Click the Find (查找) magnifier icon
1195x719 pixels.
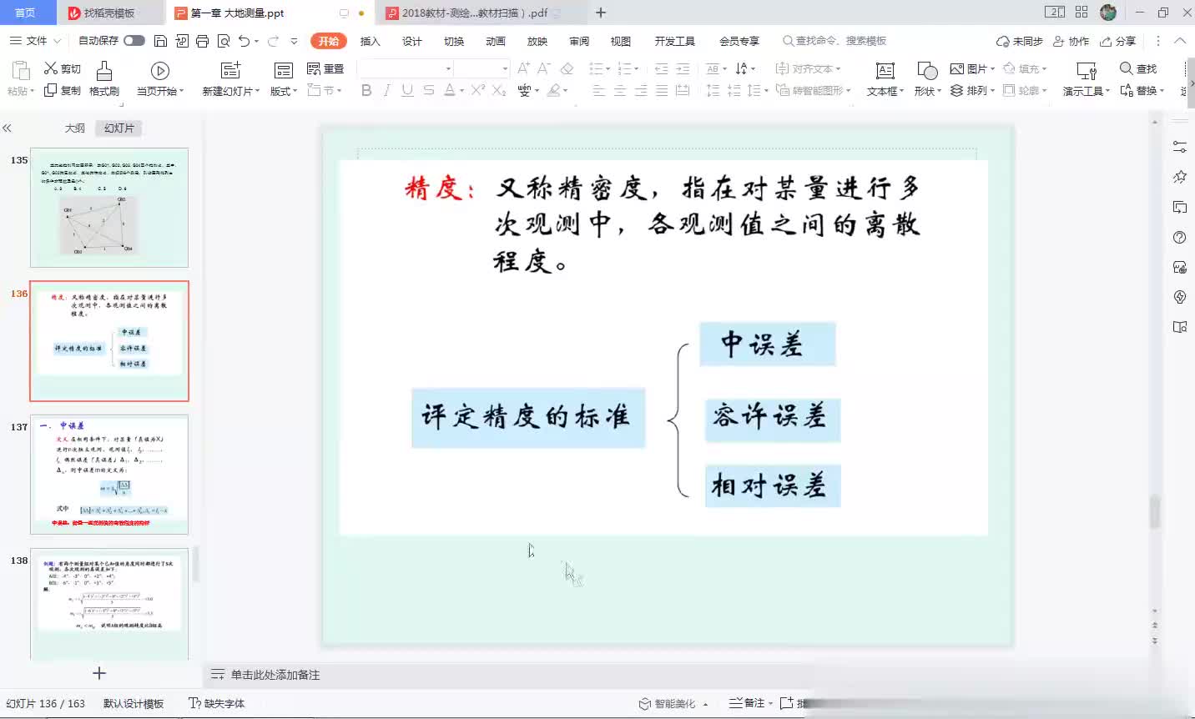[1127, 68]
